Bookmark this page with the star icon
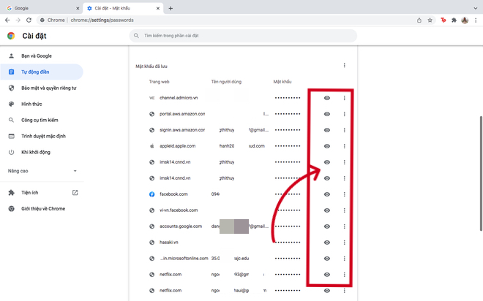The width and height of the screenshot is (483, 301). point(430,20)
